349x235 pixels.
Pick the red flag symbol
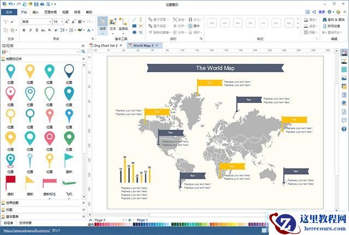(x=10, y=183)
